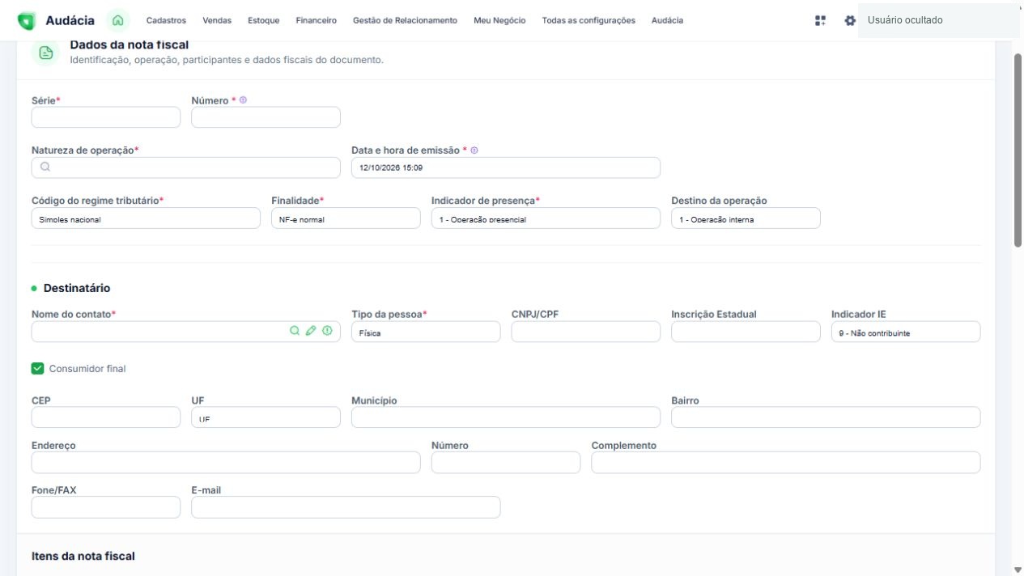Image resolution: width=1024 pixels, height=576 pixels.
Task: Open the Finalidade dropdown showing NF-e normal
Action: (x=346, y=218)
